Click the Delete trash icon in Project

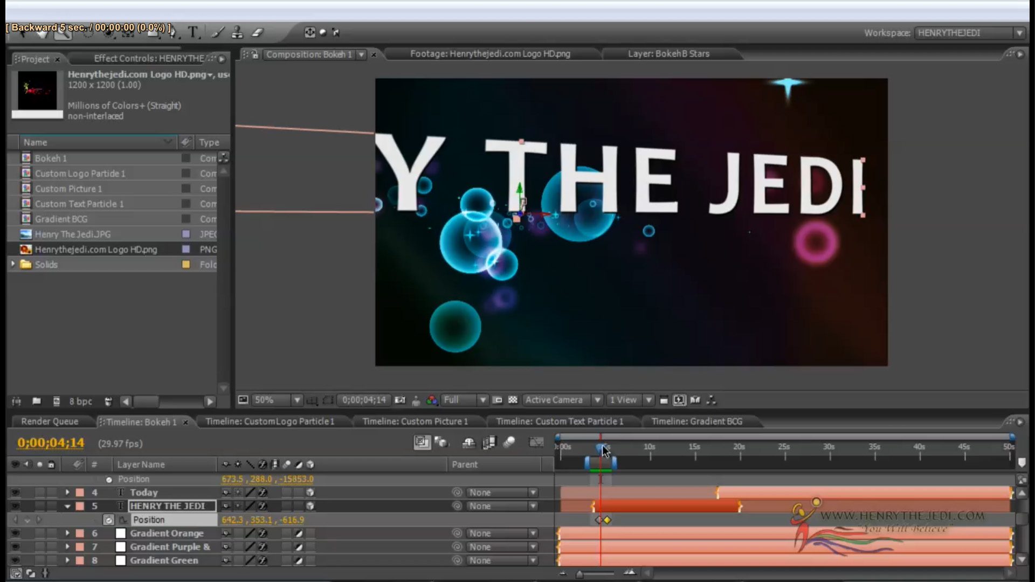(x=108, y=401)
